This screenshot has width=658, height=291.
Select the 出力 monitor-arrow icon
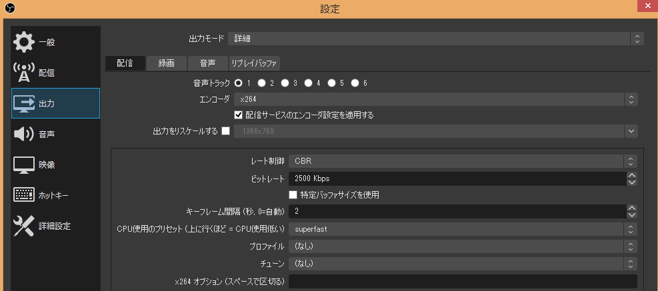[x=25, y=103]
